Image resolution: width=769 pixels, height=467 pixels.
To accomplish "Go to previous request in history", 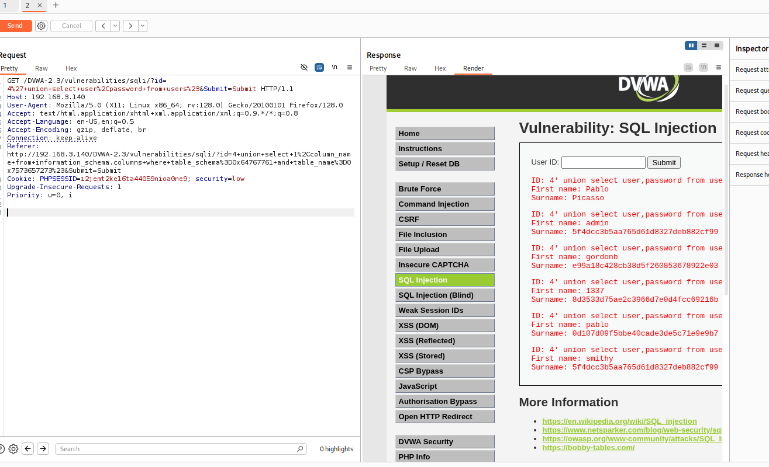I will (103, 26).
